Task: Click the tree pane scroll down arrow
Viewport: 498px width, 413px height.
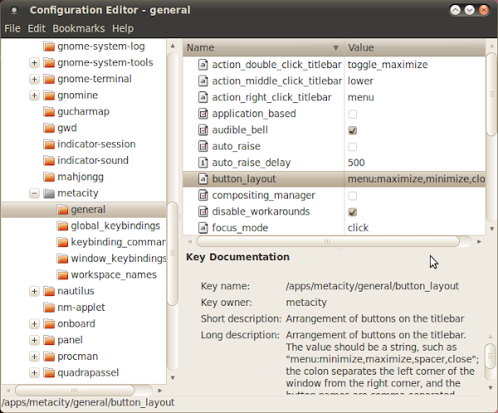Action: pos(173,378)
